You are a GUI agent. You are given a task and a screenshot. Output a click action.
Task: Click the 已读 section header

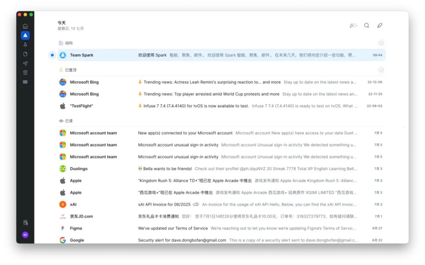tap(69, 121)
